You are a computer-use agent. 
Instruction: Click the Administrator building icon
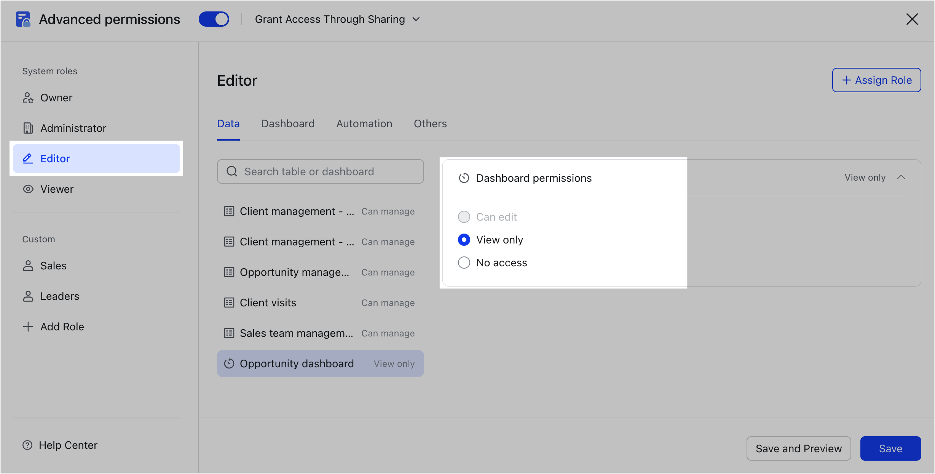(x=28, y=128)
